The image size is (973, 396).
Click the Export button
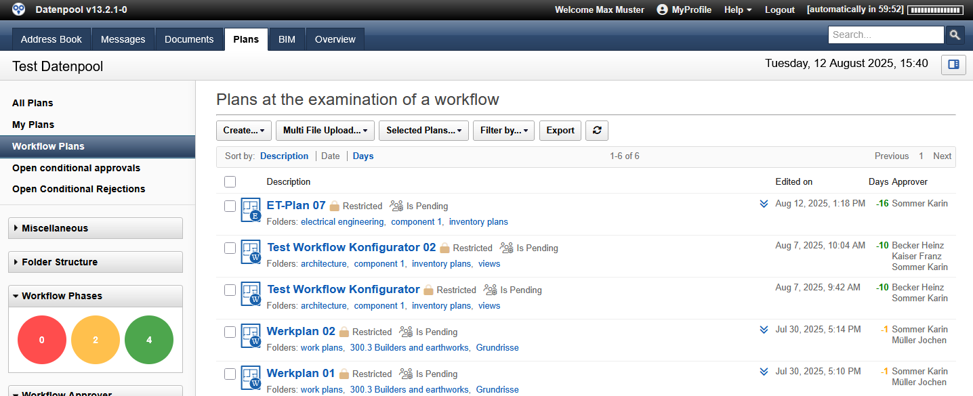click(560, 130)
